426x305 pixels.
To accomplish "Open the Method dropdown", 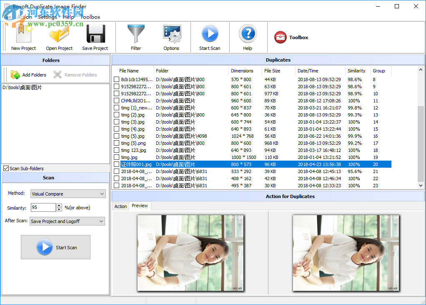I will tap(101, 193).
